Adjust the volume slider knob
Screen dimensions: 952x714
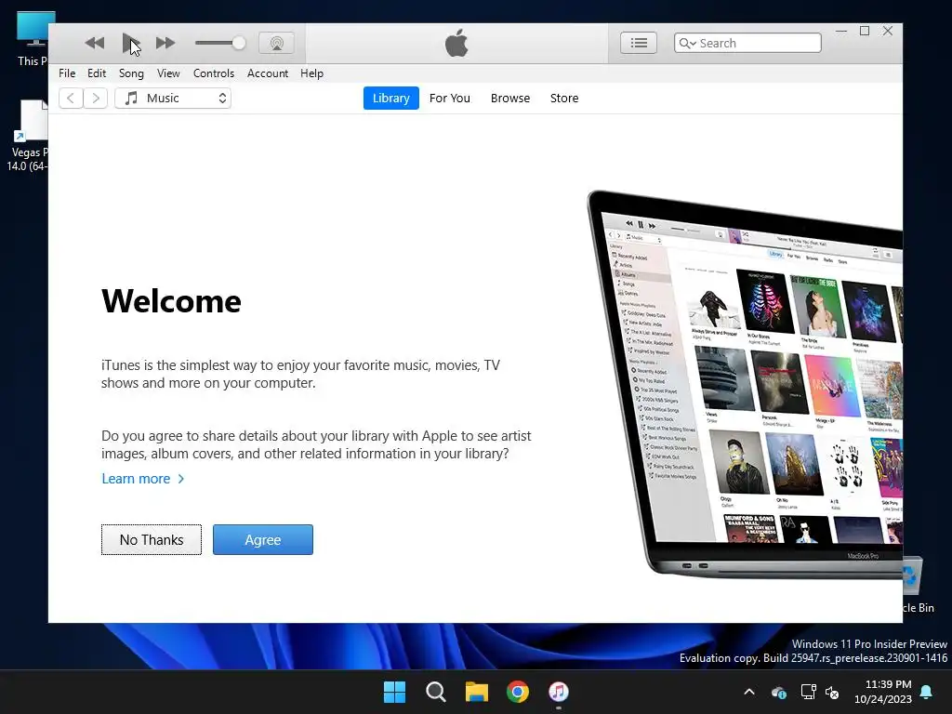pyautogui.click(x=239, y=43)
